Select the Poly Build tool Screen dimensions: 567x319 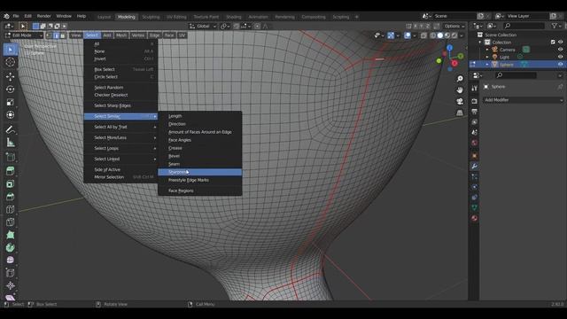(10, 235)
